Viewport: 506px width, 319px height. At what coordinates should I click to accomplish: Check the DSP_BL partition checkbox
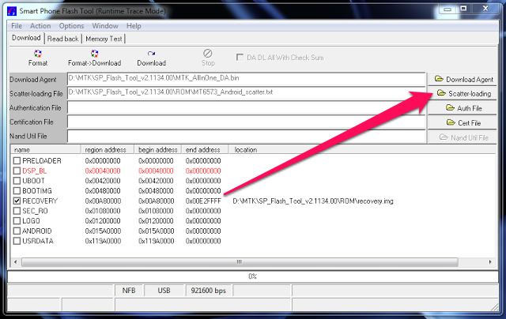click(x=17, y=171)
